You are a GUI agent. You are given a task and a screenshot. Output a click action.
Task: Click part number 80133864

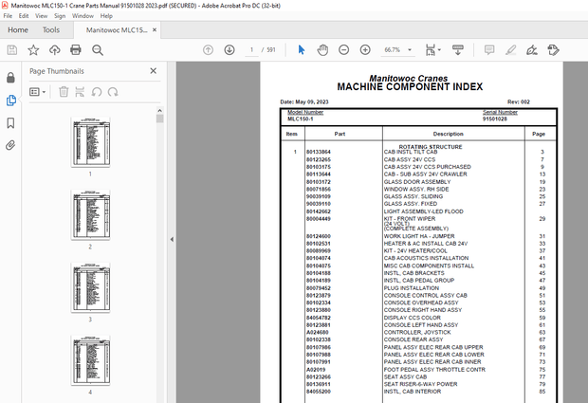tap(319, 152)
